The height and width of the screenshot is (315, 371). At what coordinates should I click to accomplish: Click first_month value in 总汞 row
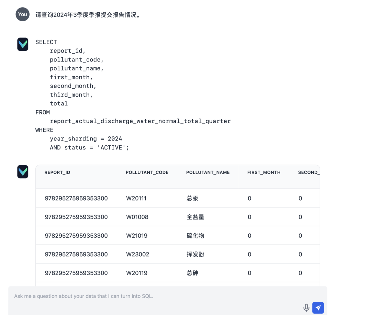coord(249,198)
